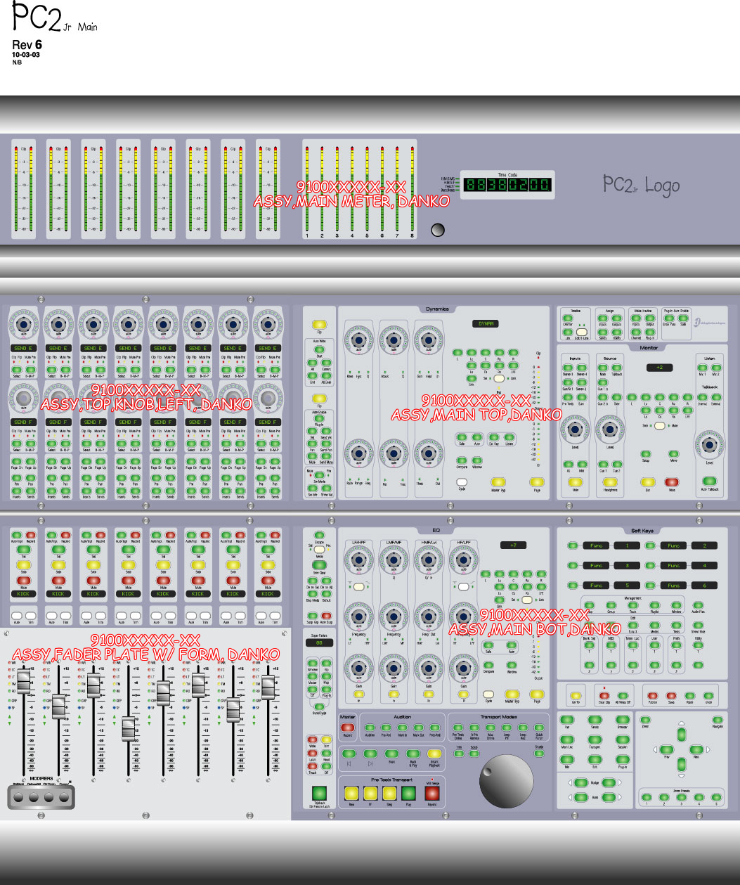Click the Audition button in Audition group
The height and width of the screenshot is (885, 740).
coord(370,728)
